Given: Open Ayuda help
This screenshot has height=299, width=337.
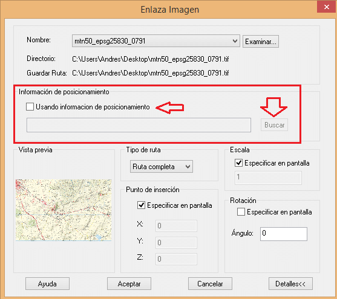Looking at the screenshot, I should 47,284.
